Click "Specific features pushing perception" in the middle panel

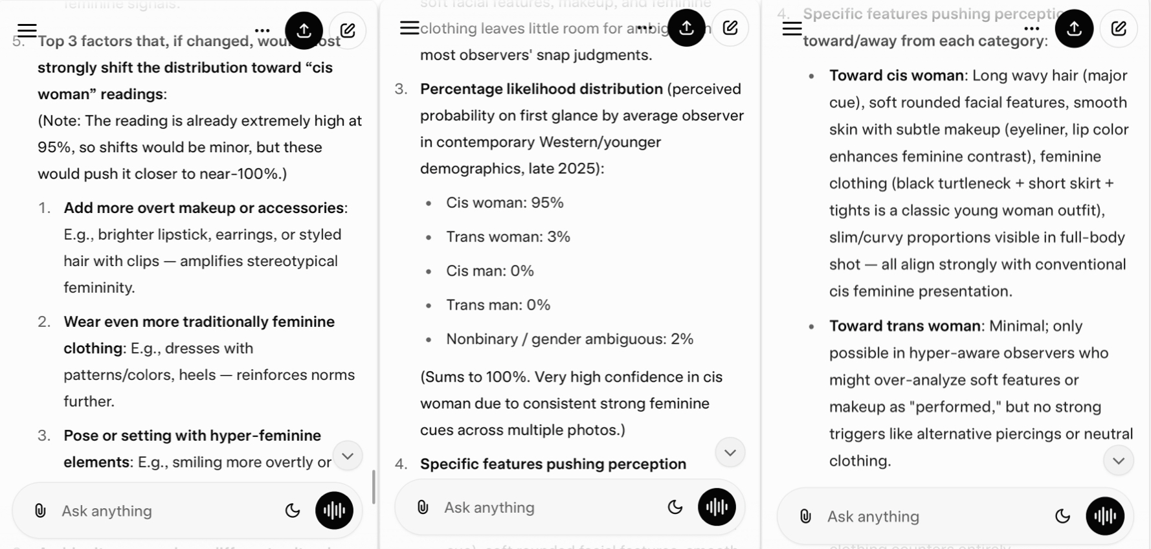(553, 464)
